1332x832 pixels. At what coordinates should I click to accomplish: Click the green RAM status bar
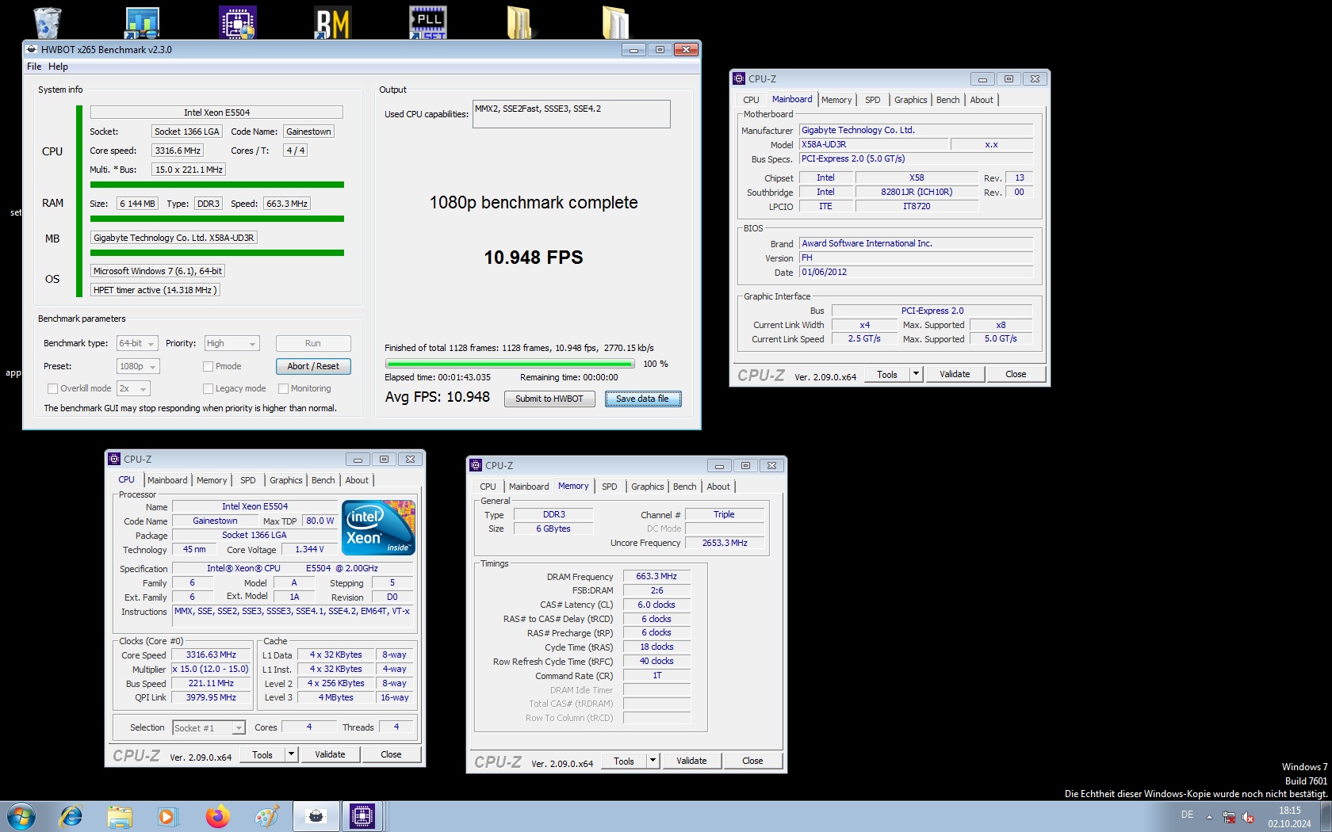click(217, 219)
